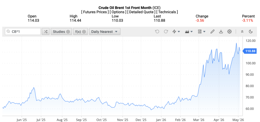Click the redo arrow icon
The image size is (260, 122).
pos(166,31)
